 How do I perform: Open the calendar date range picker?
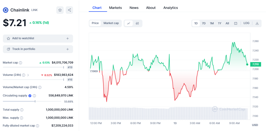pyautogui.click(x=236, y=23)
